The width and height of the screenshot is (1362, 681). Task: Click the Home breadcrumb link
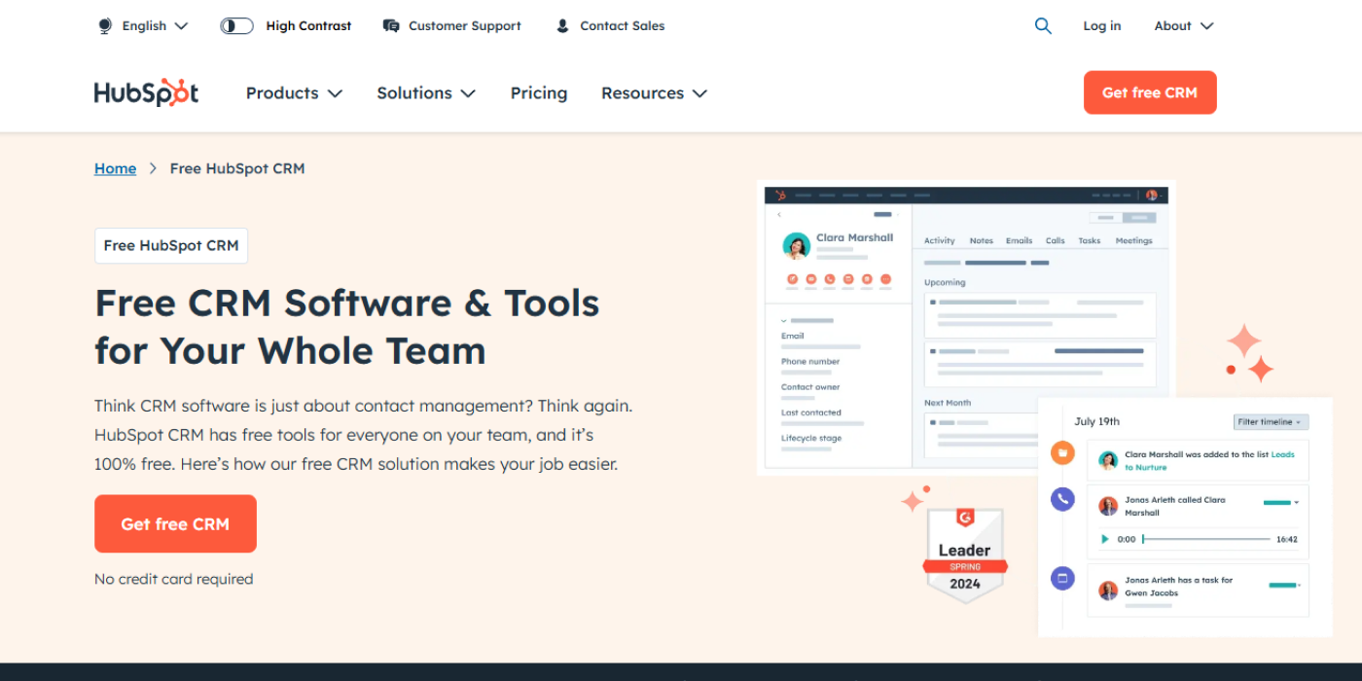(115, 168)
